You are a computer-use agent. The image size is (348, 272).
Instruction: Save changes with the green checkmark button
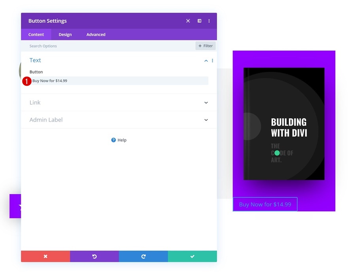tap(193, 256)
